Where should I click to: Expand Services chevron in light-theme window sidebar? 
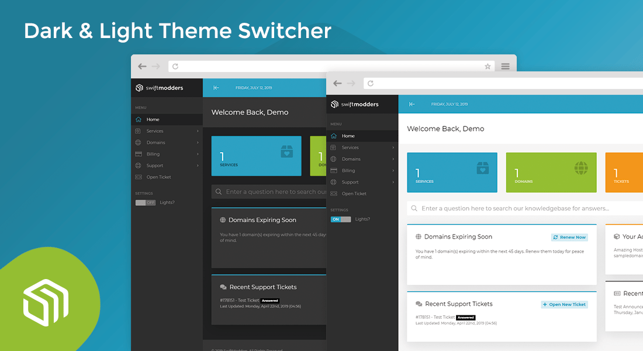[x=393, y=147]
